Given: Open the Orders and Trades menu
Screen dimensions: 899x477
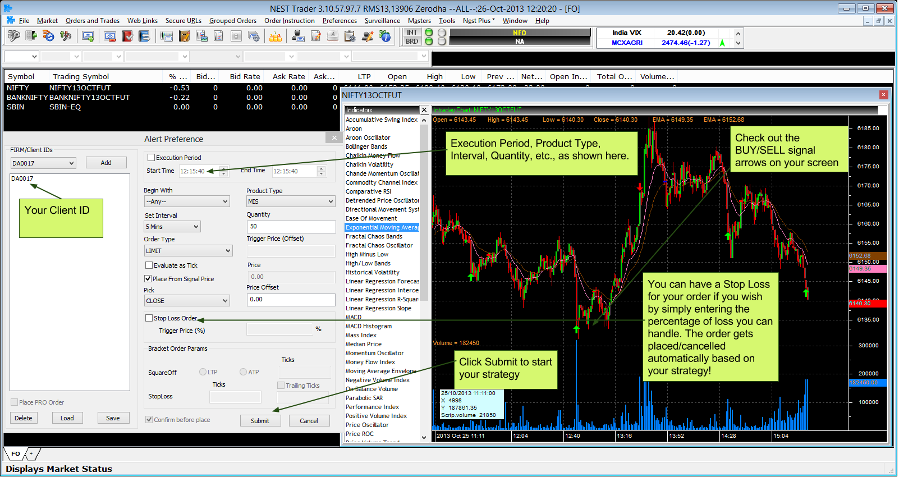Looking at the screenshot, I should 93,21.
